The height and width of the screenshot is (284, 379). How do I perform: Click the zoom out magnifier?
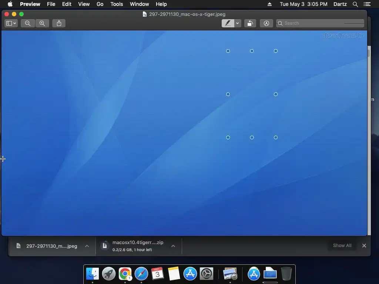(x=28, y=23)
